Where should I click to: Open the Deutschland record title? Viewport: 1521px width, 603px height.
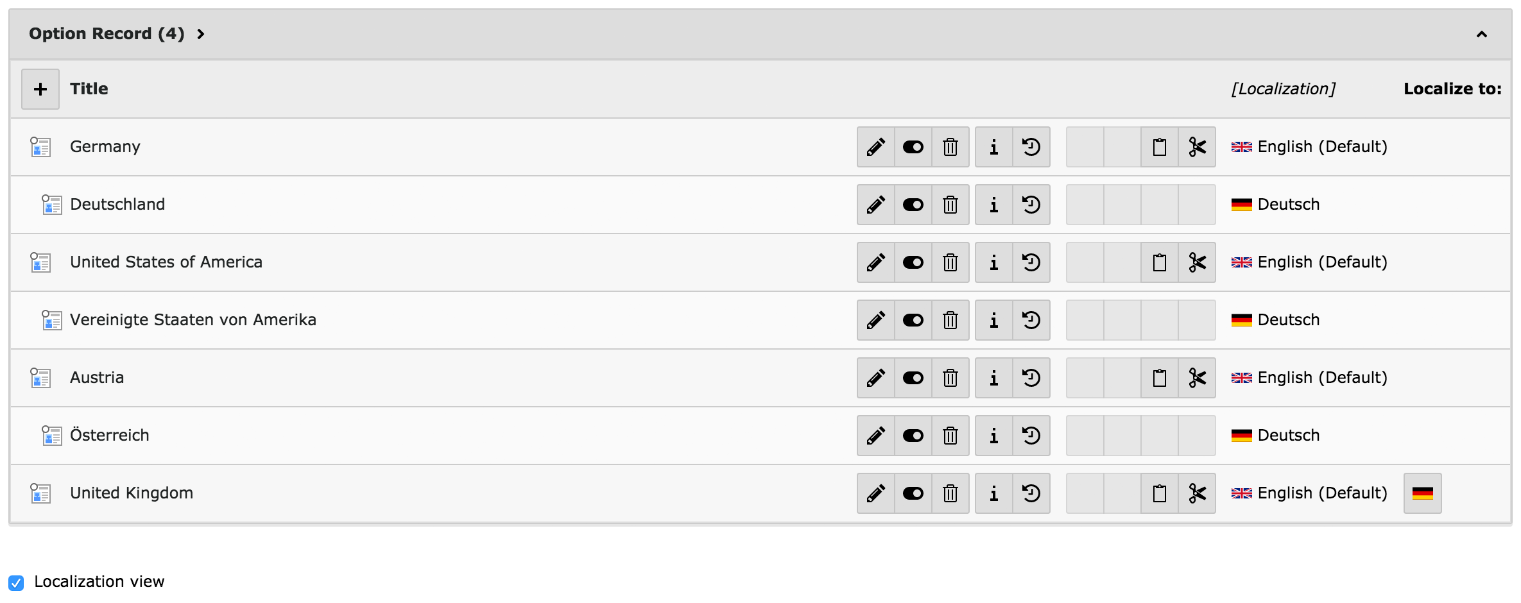tap(117, 205)
